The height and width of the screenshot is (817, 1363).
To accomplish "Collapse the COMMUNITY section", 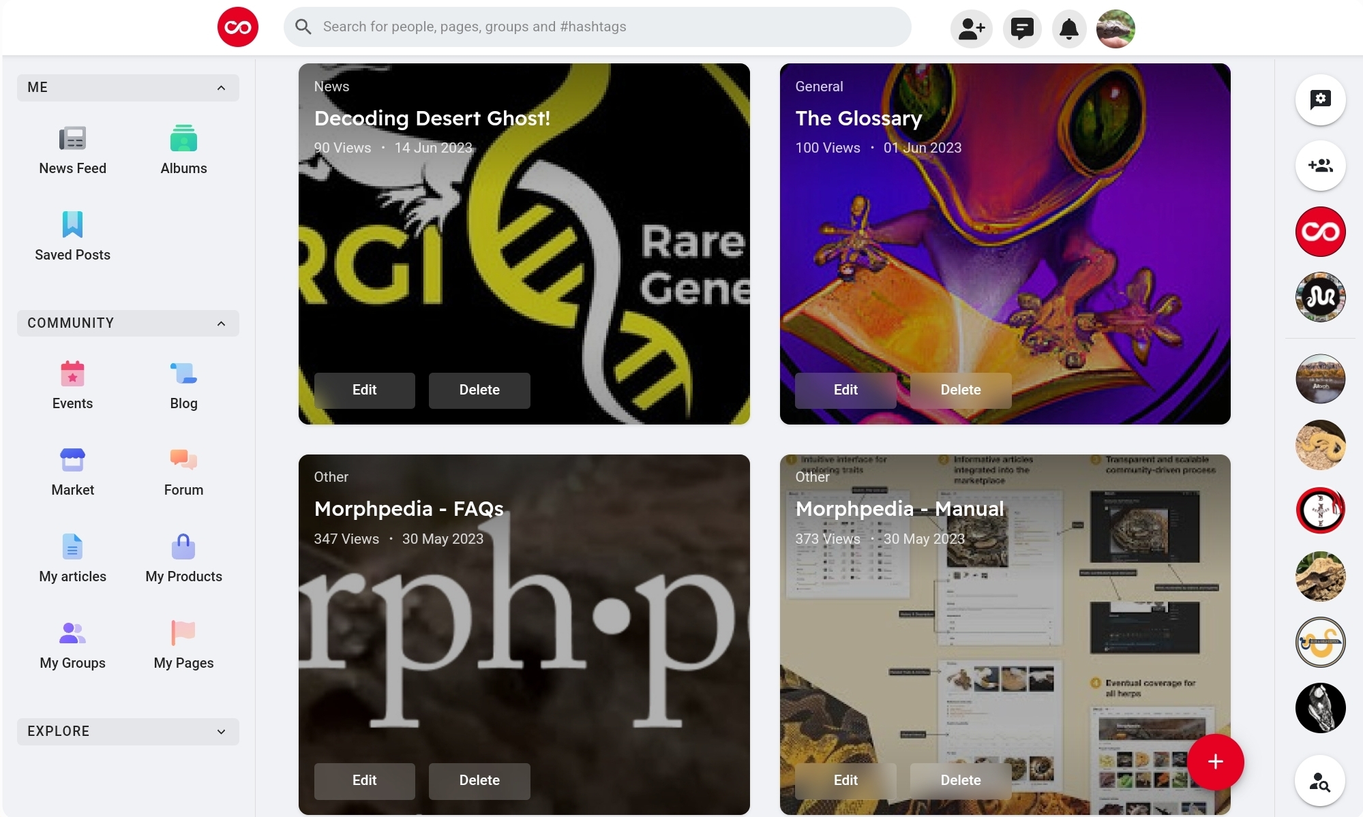I will (x=128, y=323).
